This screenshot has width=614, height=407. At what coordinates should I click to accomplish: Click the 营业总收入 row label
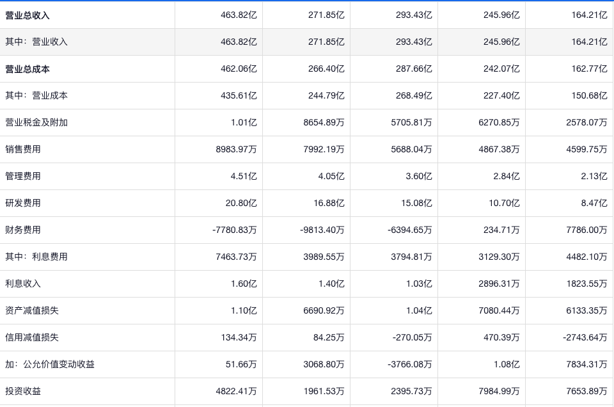tap(28, 15)
